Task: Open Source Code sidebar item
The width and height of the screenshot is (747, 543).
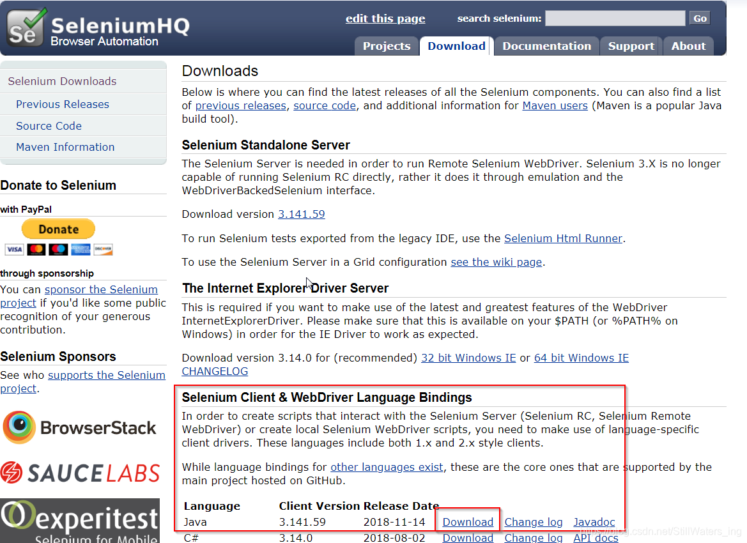Action: [49, 126]
